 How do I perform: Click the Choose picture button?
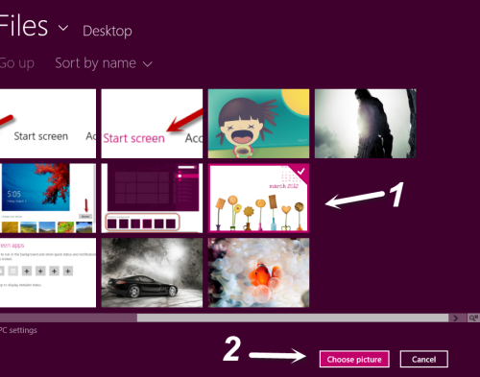[x=354, y=359]
